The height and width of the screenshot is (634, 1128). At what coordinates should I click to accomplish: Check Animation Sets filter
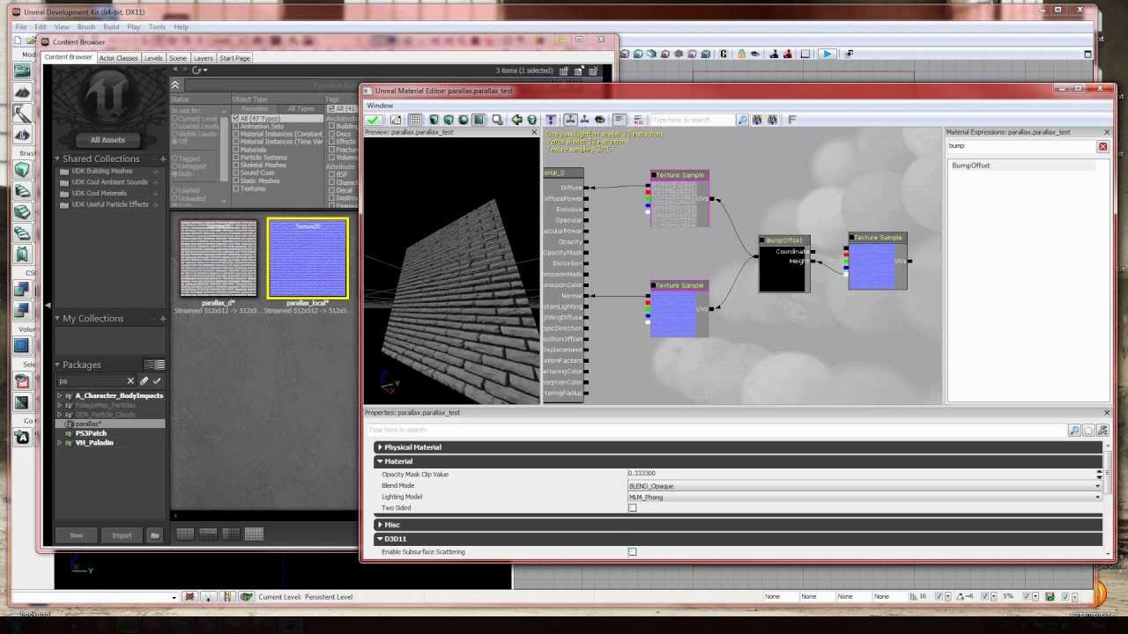pos(236,126)
